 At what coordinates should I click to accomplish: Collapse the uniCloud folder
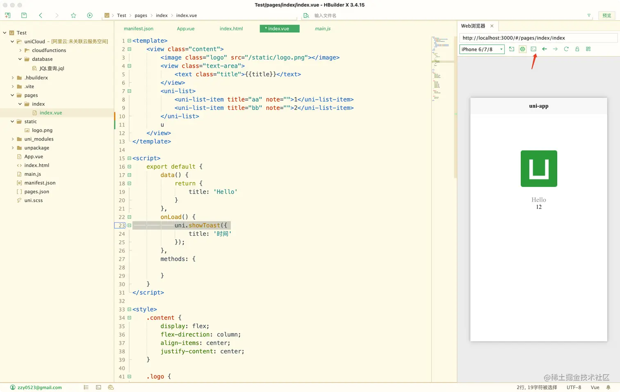point(12,41)
